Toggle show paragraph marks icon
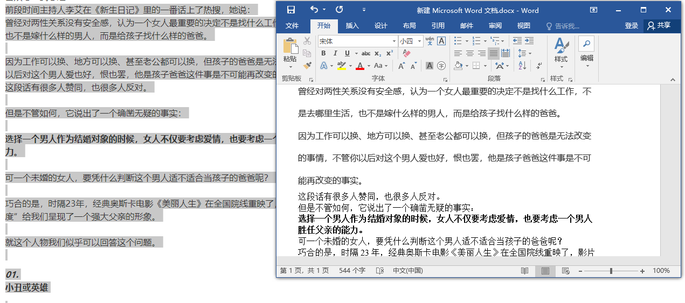The height and width of the screenshot is (303, 685). pyautogui.click(x=539, y=66)
